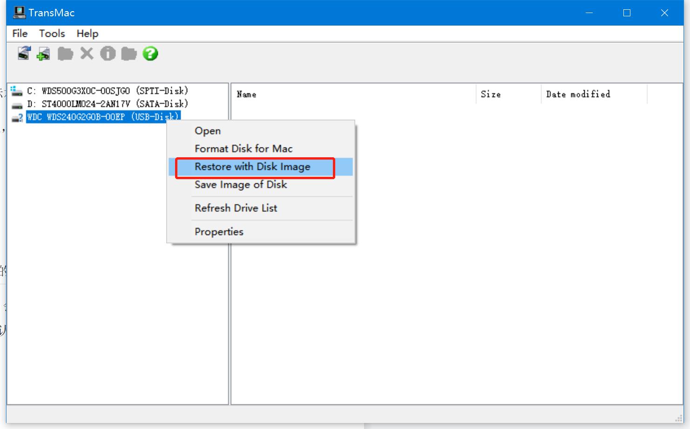The image size is (690, 429).
Task: Click the folder icon beside the green help icon
Action: point(129,54)
